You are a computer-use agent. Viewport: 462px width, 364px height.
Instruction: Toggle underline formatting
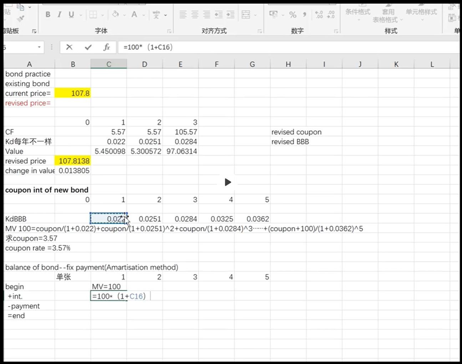click(71, 15)
